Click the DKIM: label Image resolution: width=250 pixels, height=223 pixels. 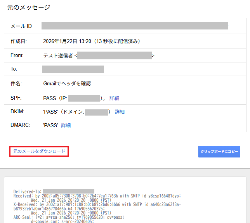[x=17, y=112]
